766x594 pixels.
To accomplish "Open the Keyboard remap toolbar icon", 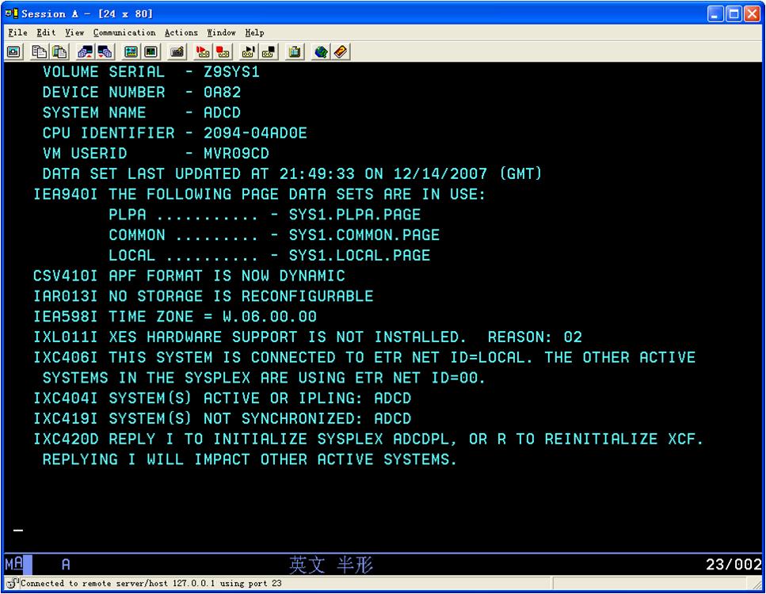I will [177, 51].
